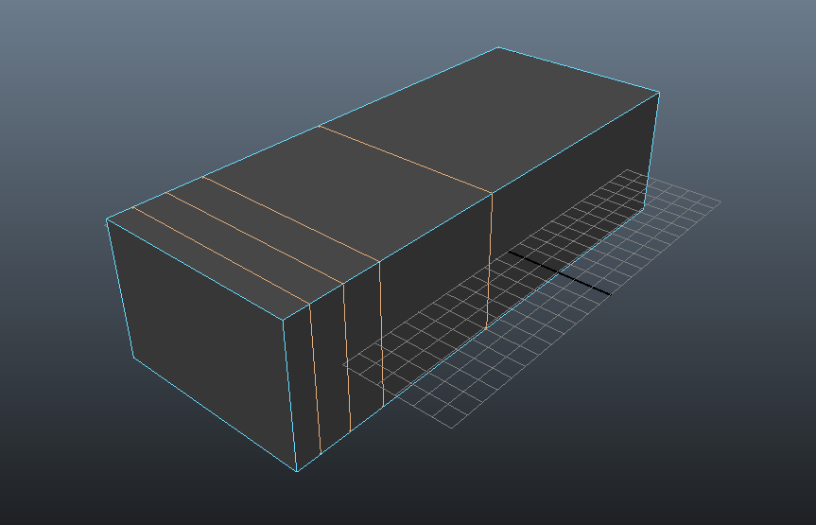Pick the bottom front corner vertex of the box

[297, 470]
